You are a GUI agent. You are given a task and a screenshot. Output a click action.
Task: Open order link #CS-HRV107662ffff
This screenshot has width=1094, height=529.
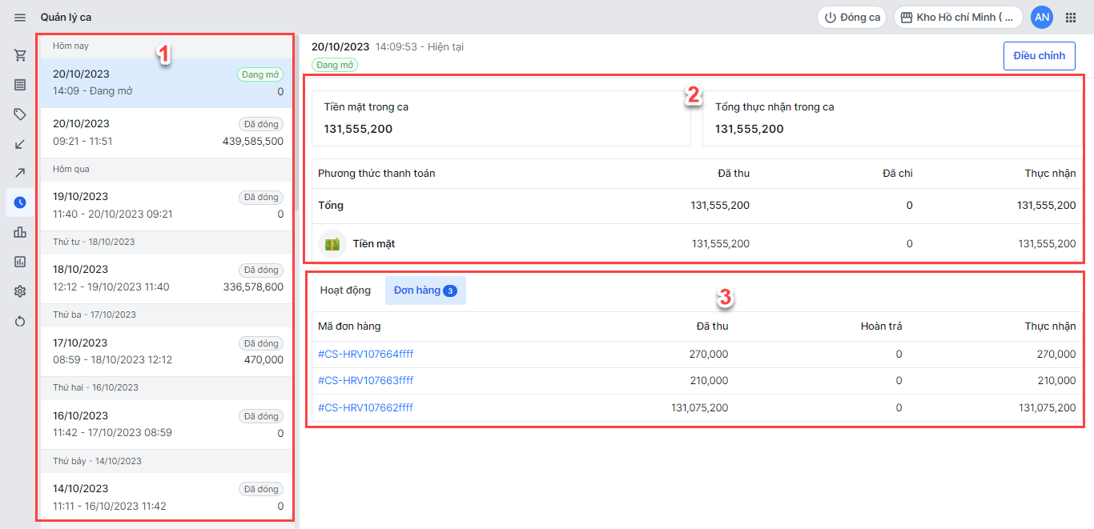click(366, 407)
